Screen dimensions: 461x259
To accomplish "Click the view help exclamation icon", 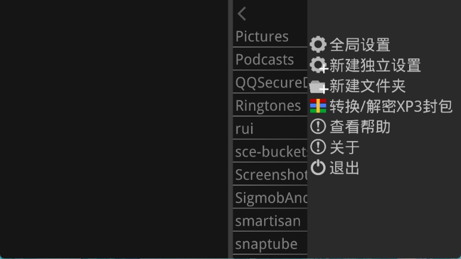I will [x=318, y=127].
